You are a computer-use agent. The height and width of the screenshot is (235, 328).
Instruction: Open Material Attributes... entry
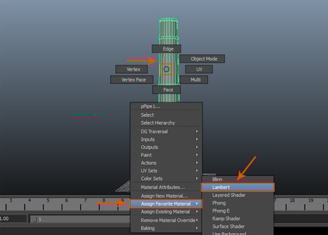pyautogui.click(x=163, y=187)
